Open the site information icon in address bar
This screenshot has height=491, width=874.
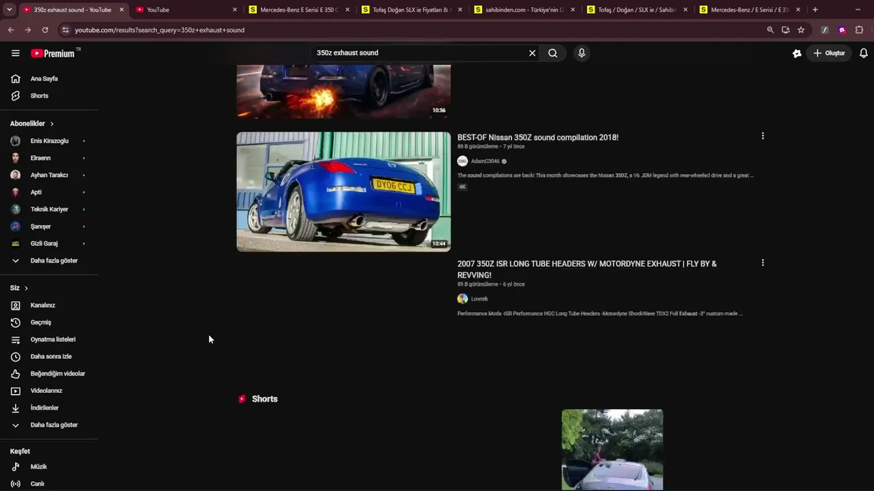(x=65, y=30)
